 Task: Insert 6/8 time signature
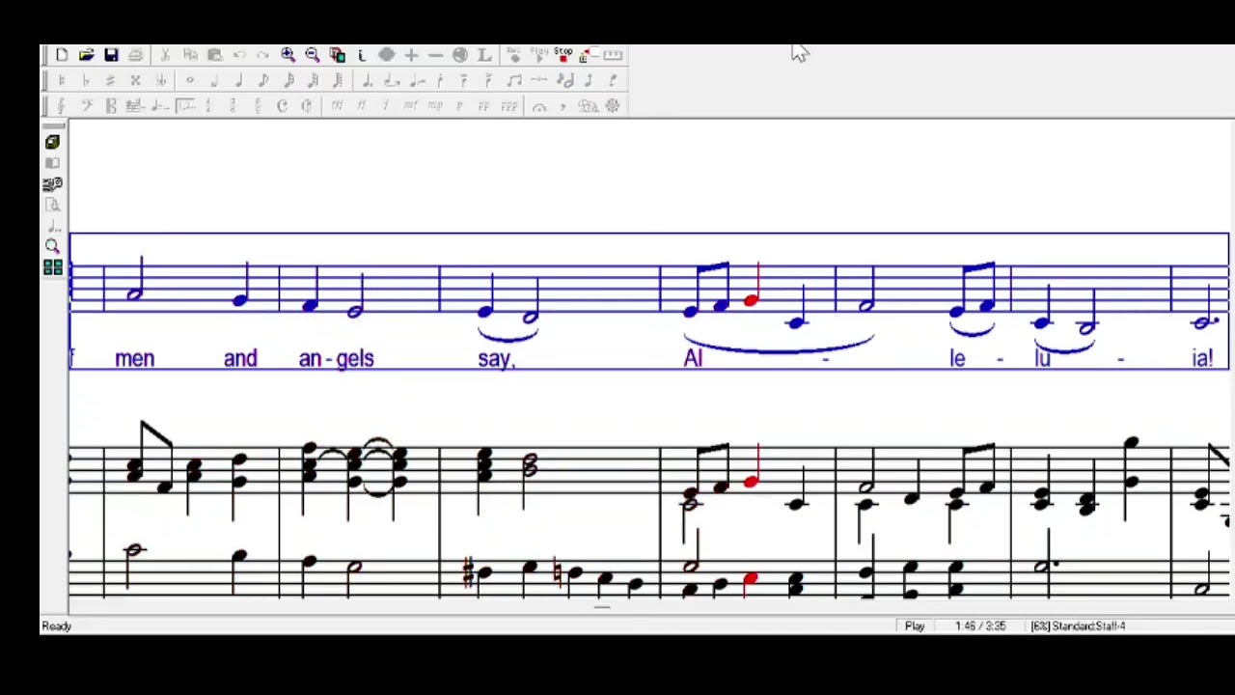pyautogui.click(x=257, y=106)
